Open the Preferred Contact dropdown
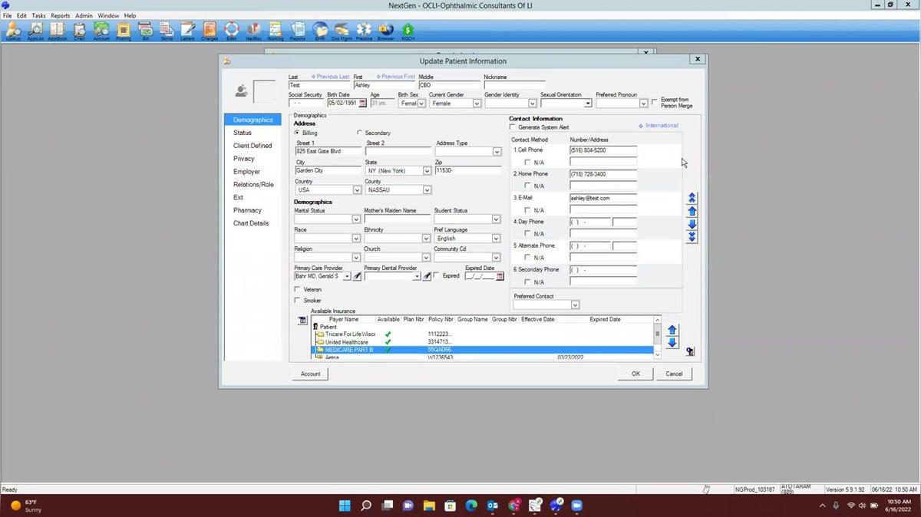This screenshot has height=517, width=921. pos(575,305)
